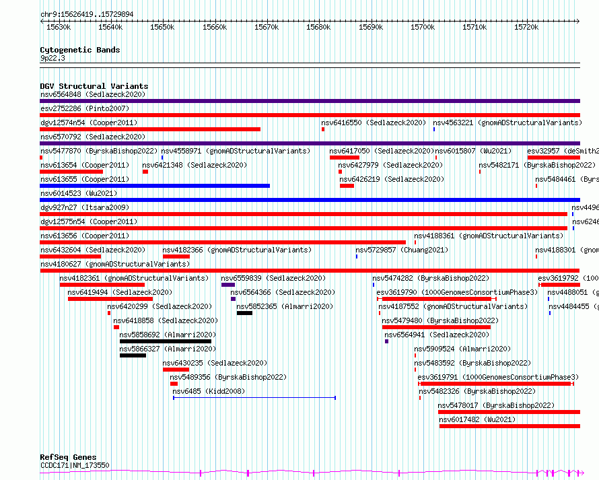Screen dimensions: 599x480
Task: Click the blue nsv6485 (Kidd2008) interval line
Action: [x=254, y=398]
